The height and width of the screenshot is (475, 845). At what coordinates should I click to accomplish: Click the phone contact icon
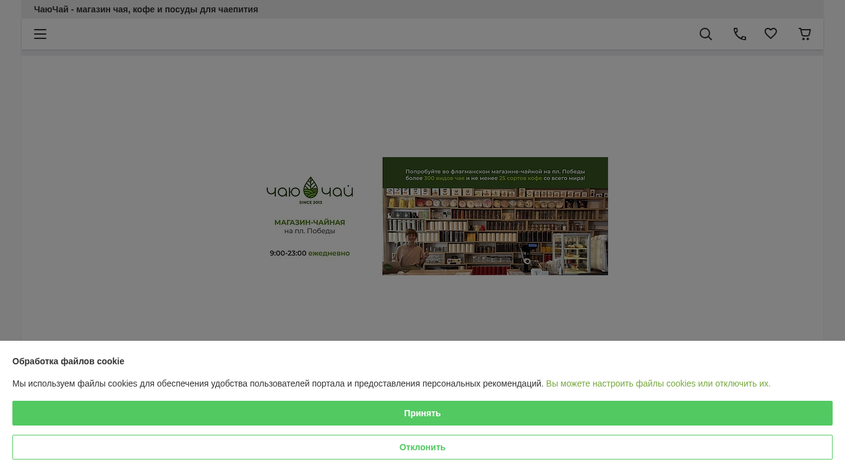coord(740,34)
